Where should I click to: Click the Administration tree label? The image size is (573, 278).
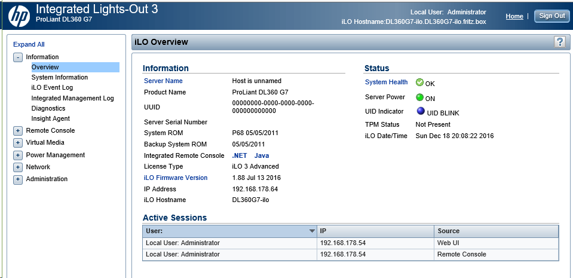tap(47, 179)
